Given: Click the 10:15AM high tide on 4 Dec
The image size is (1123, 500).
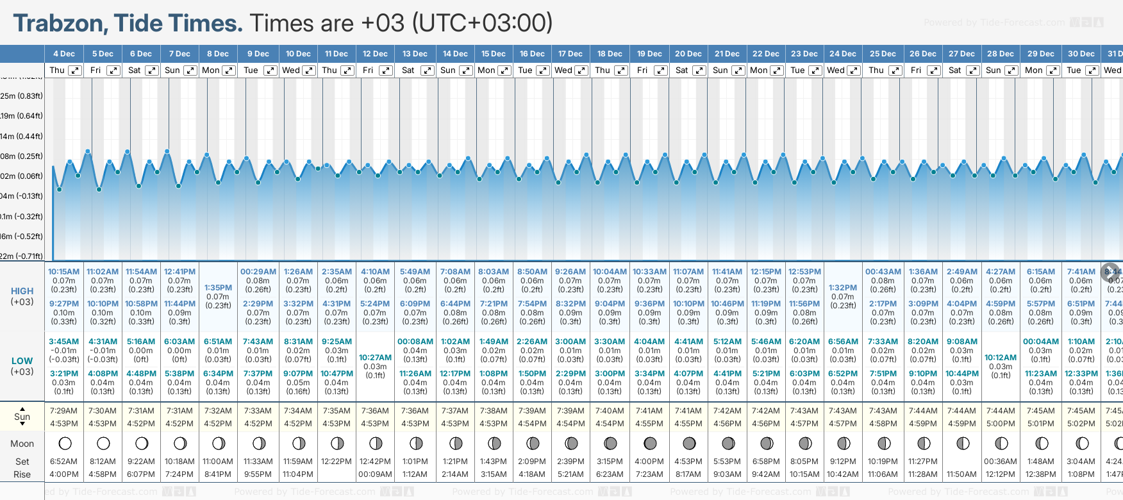Looking at the screenshot, I should 63,272.
